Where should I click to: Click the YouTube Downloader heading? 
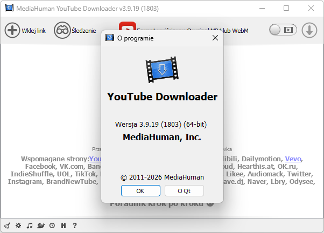coord(162,97)
